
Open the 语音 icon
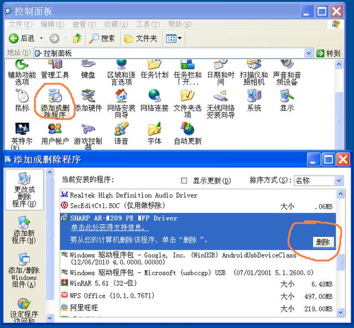click(121, 134)
